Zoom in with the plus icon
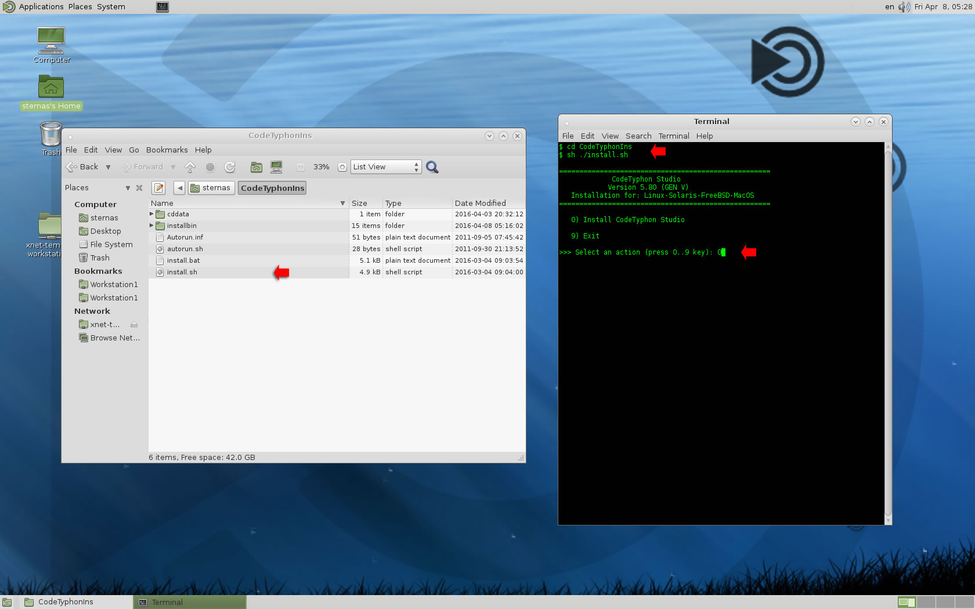This screenshot has height=609, width=975. pos(342,167)
